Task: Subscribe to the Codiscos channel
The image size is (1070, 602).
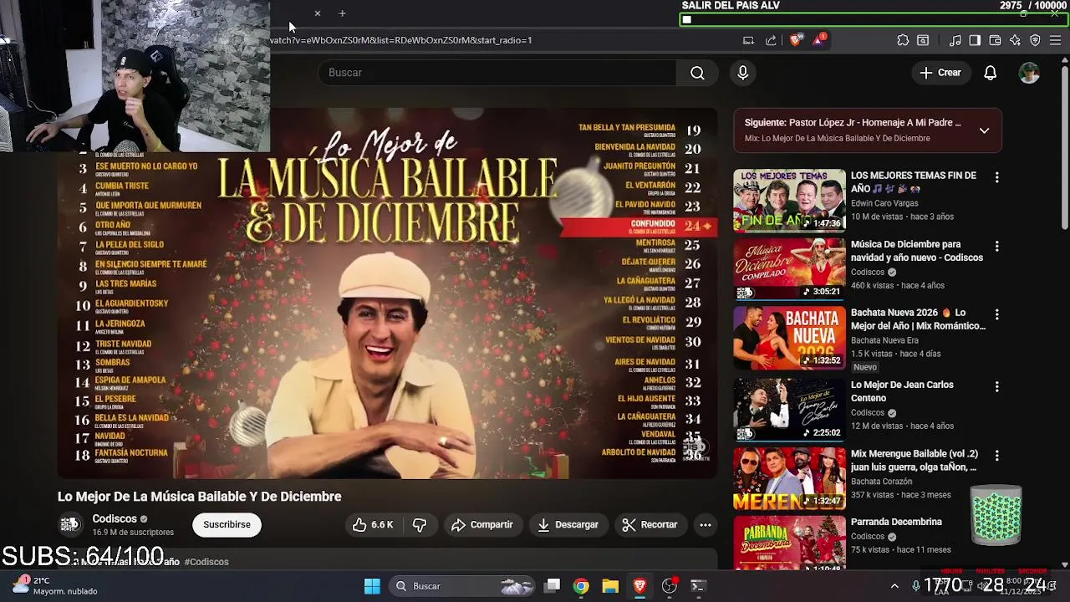Action: (227, 524)
